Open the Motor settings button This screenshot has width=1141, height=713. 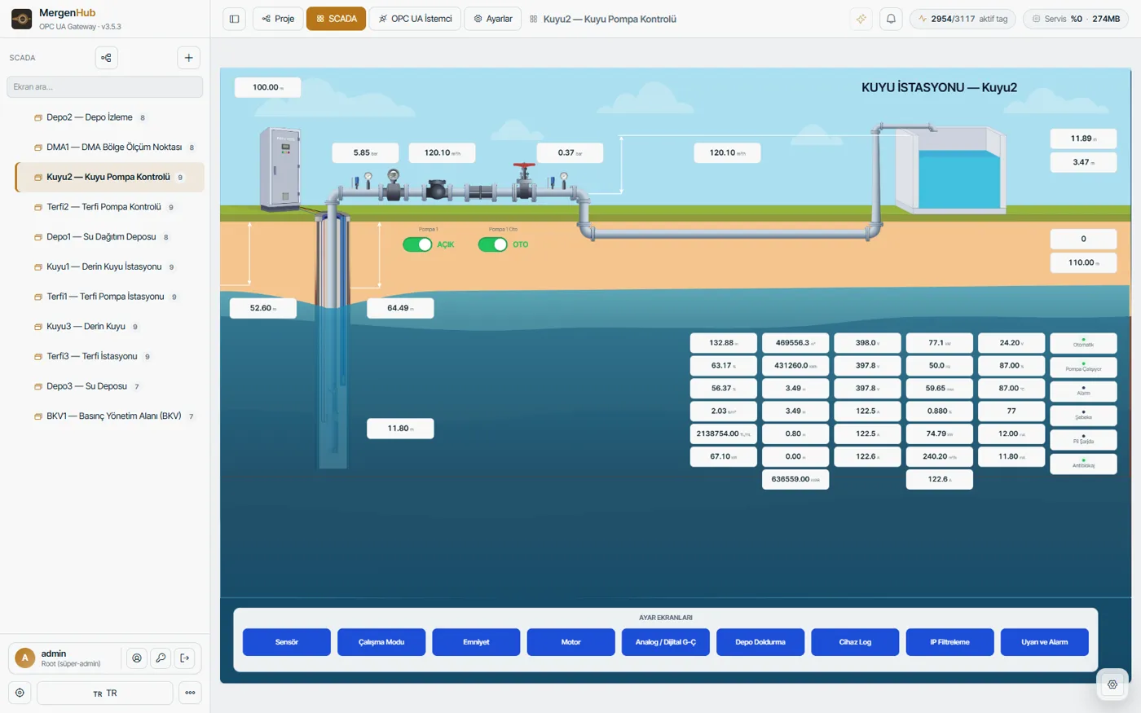[570, 642]
